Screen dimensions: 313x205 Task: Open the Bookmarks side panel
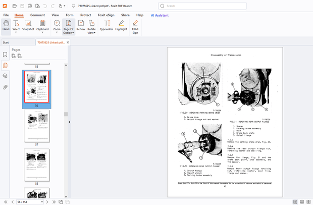click(x=5, y=55)
